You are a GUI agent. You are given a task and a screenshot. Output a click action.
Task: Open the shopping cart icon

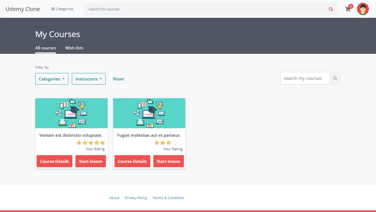pyautogui.click(x=348, y=9)
